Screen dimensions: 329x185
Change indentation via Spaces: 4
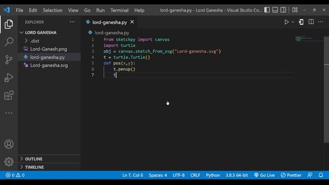(x=158, y=175)
